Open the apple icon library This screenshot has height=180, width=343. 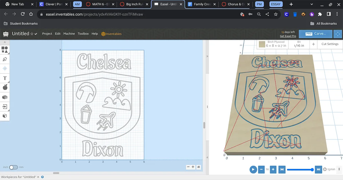click(x=5, y=87)
